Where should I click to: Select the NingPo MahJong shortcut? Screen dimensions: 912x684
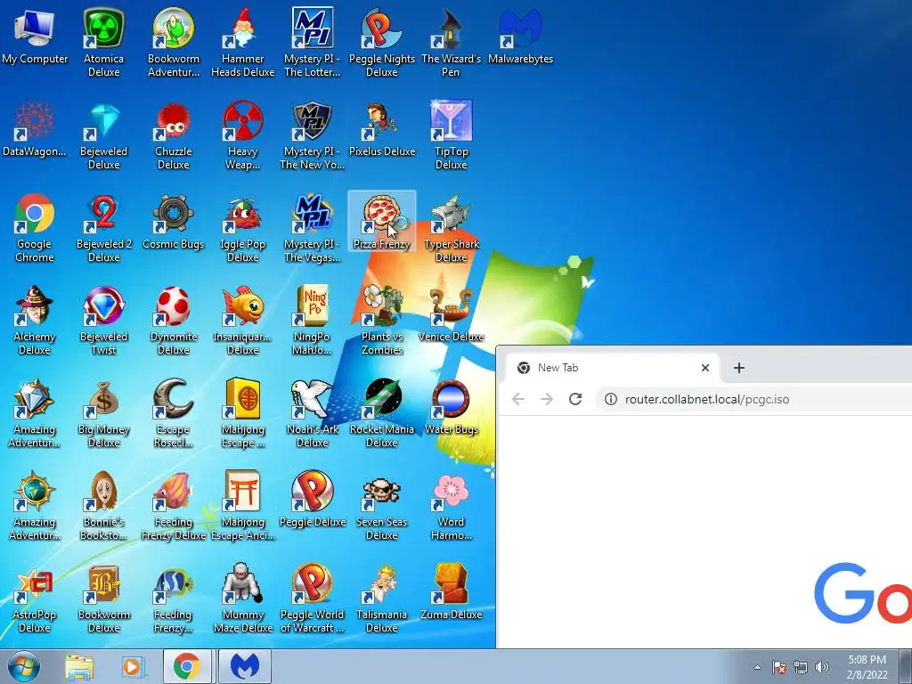pos(313,320)
